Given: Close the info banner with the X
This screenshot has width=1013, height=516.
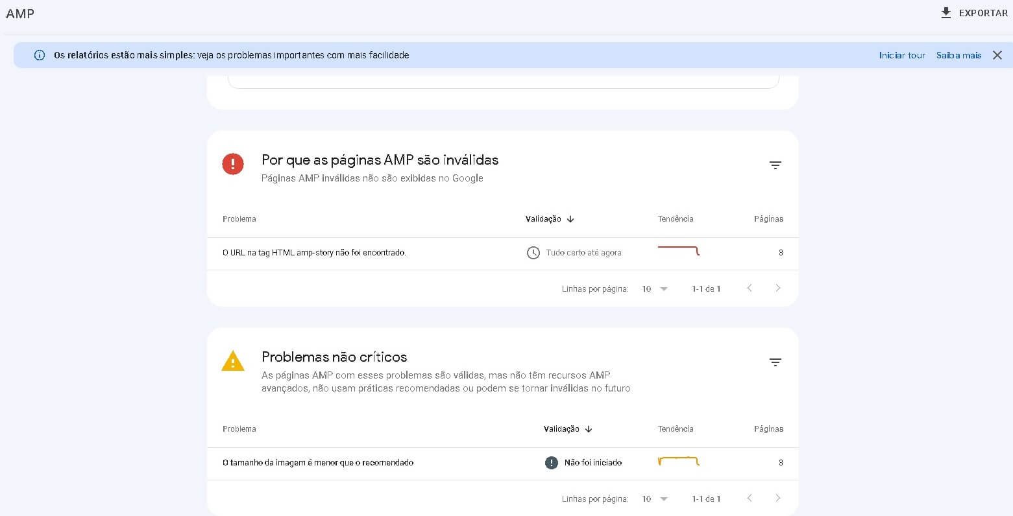Looking at the screenshot, I should [x=997, y=55].
